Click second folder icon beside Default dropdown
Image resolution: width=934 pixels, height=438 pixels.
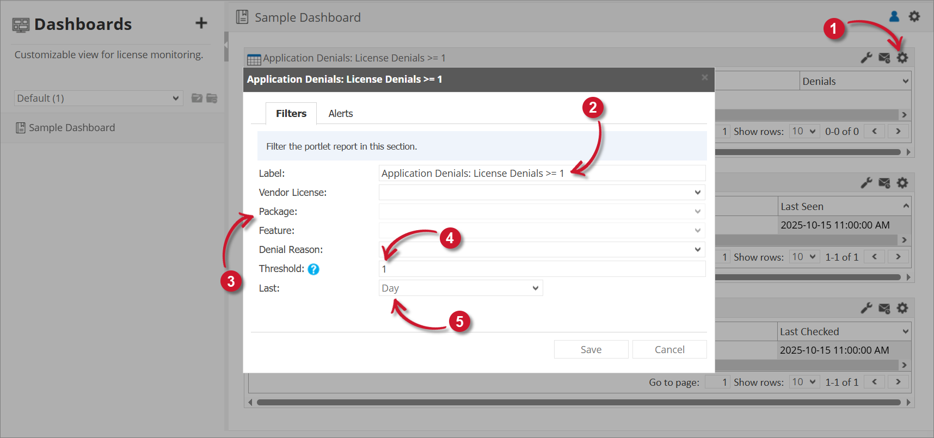pos(212,98)
